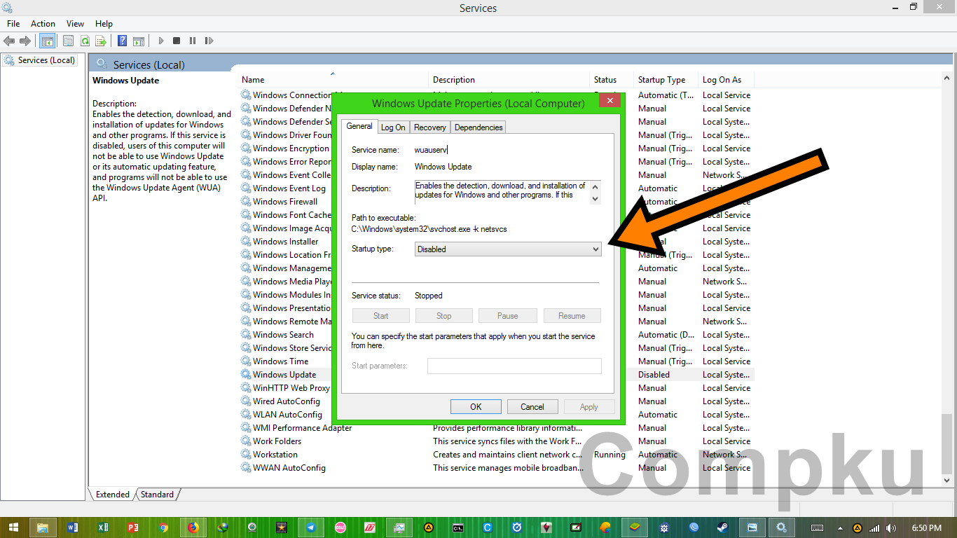
Task: Click the Stop Service square icon in toolbar
Action: pos(177,41)
